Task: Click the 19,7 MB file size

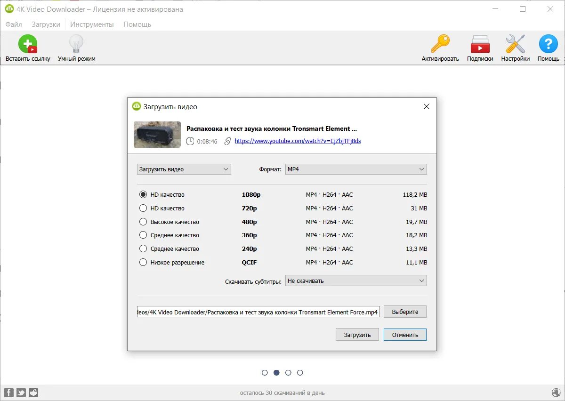Action: tap(417, 222)
